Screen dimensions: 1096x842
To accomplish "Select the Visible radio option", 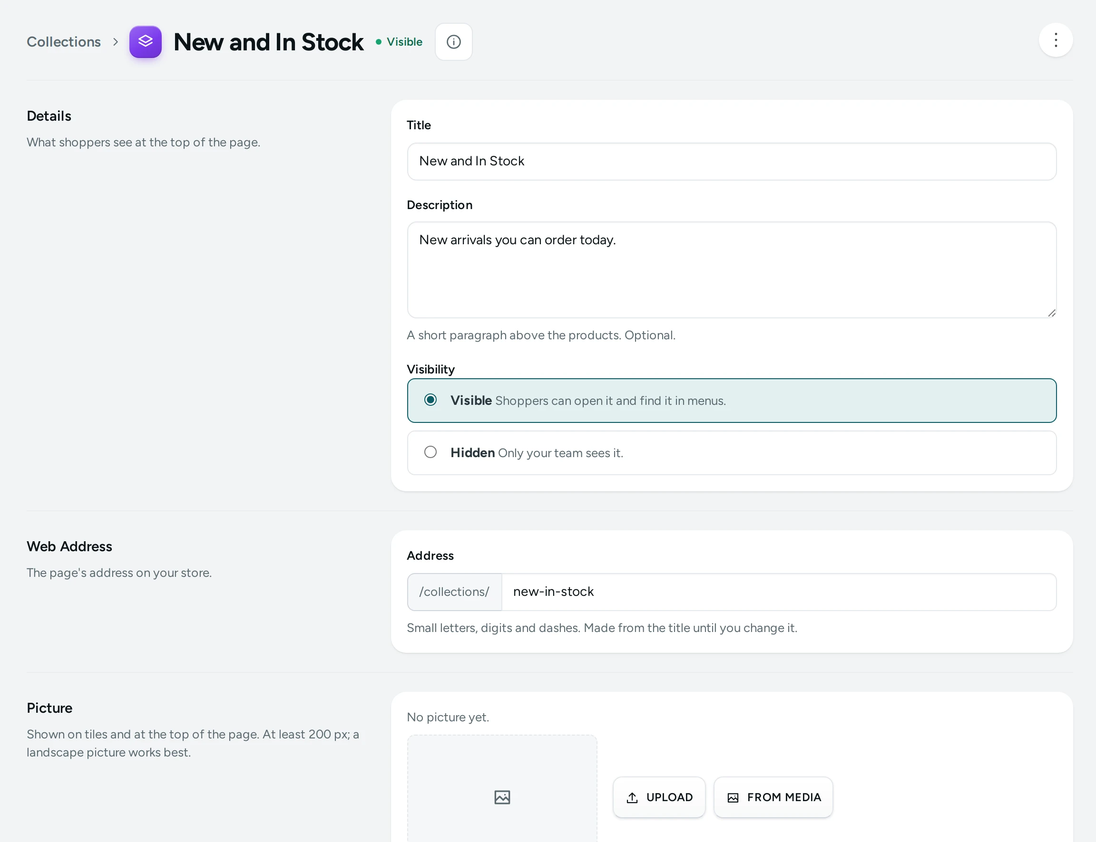I will (x=731, y=401).
